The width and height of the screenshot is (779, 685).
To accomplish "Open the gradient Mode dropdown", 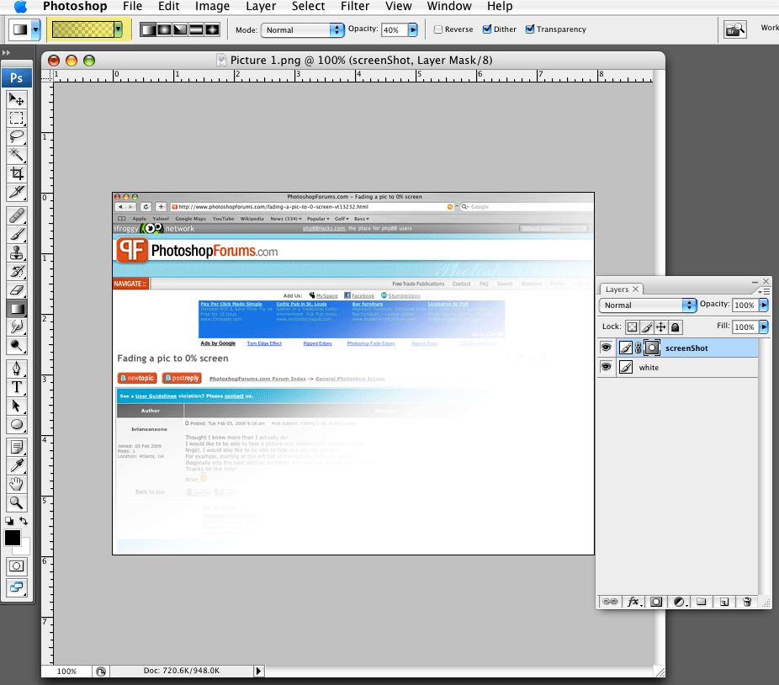I will [302, 29].
